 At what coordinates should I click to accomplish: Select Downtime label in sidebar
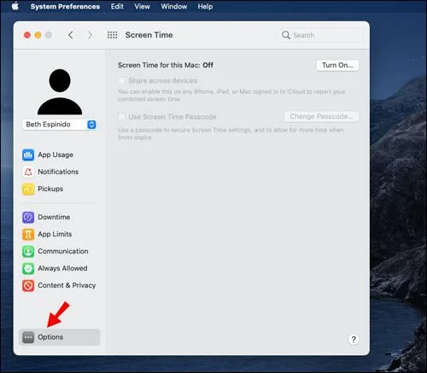click(54, 217)
